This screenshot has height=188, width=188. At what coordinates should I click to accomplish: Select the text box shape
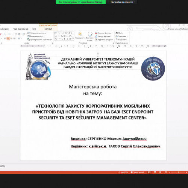(x=56, y=33)
